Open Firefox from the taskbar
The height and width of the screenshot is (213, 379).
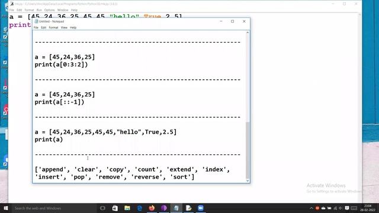click(x=152, y=208)
